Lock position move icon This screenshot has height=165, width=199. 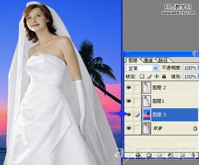(x=157, y=76)
